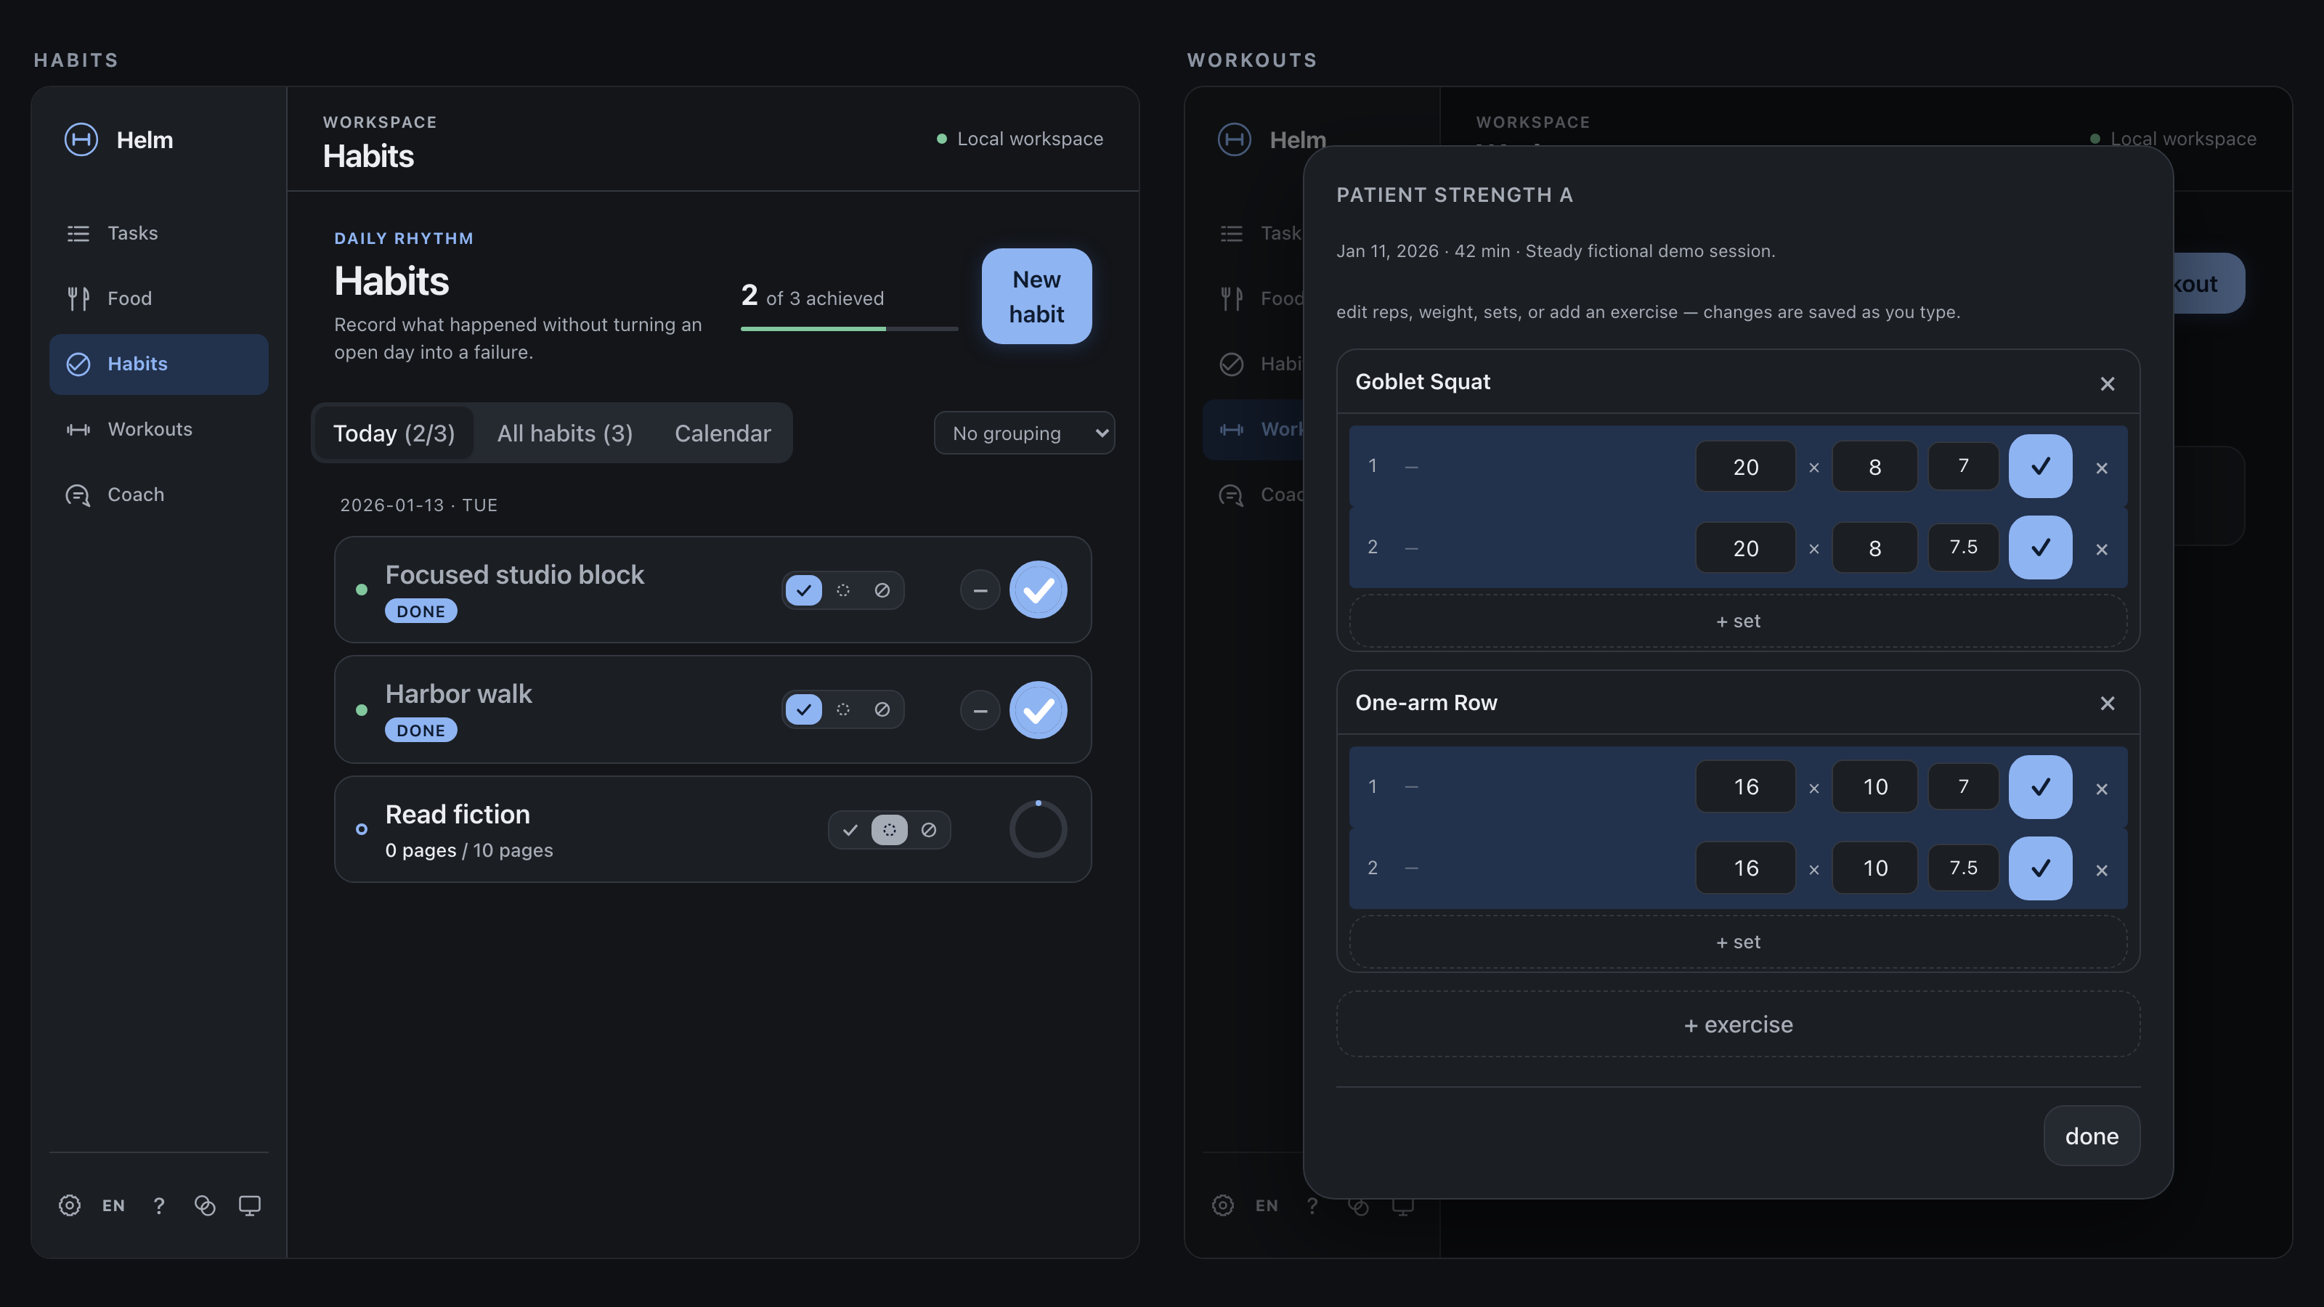The image size is (2324, 1307).
Task: Edit One-arm Row set 1 weight 16
Action: (1746, 786)
